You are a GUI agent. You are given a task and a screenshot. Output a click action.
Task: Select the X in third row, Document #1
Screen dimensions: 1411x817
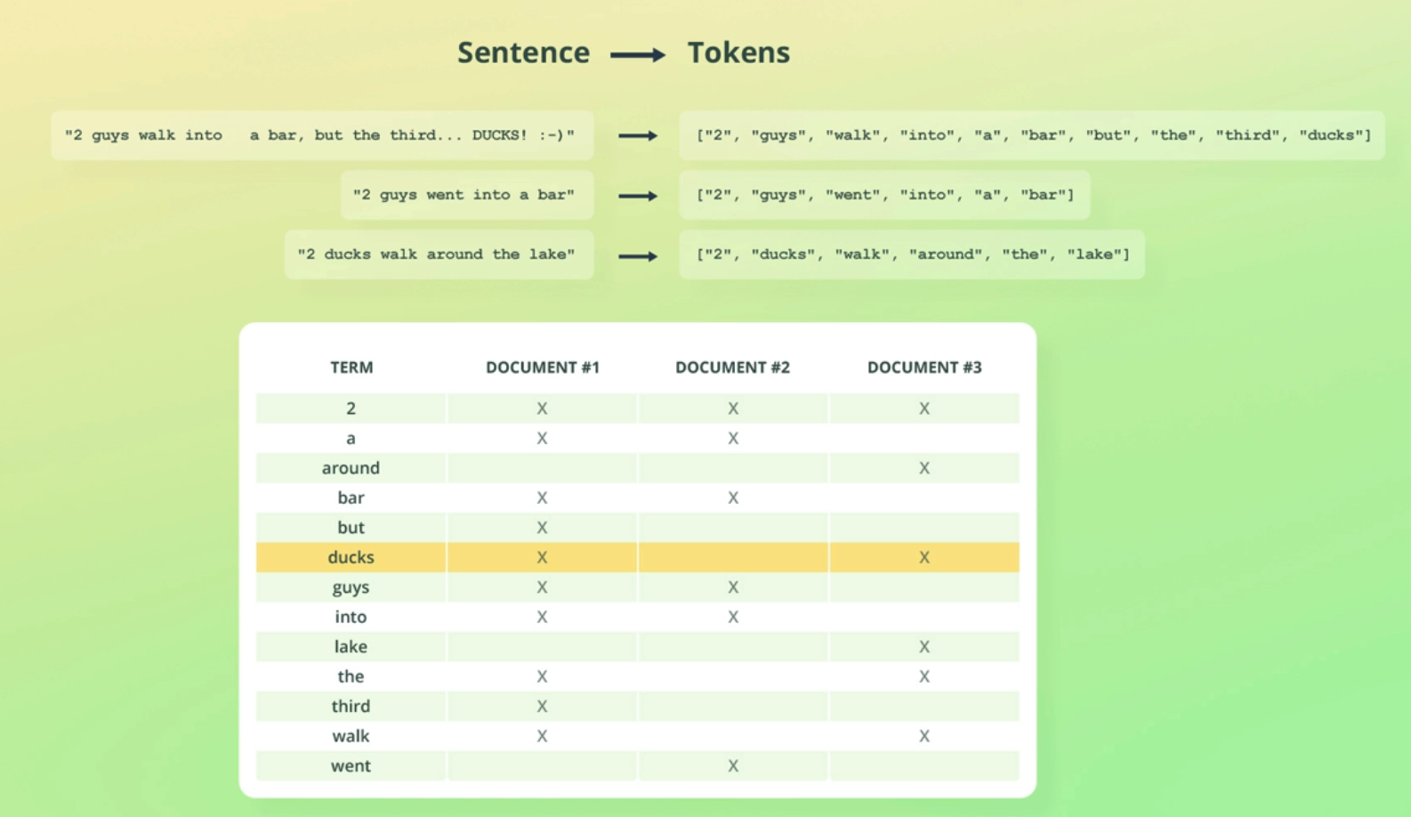[542, 707]
